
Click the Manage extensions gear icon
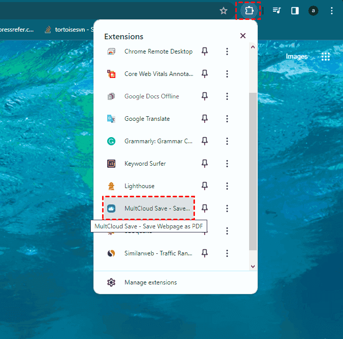[x=111, y=282]
